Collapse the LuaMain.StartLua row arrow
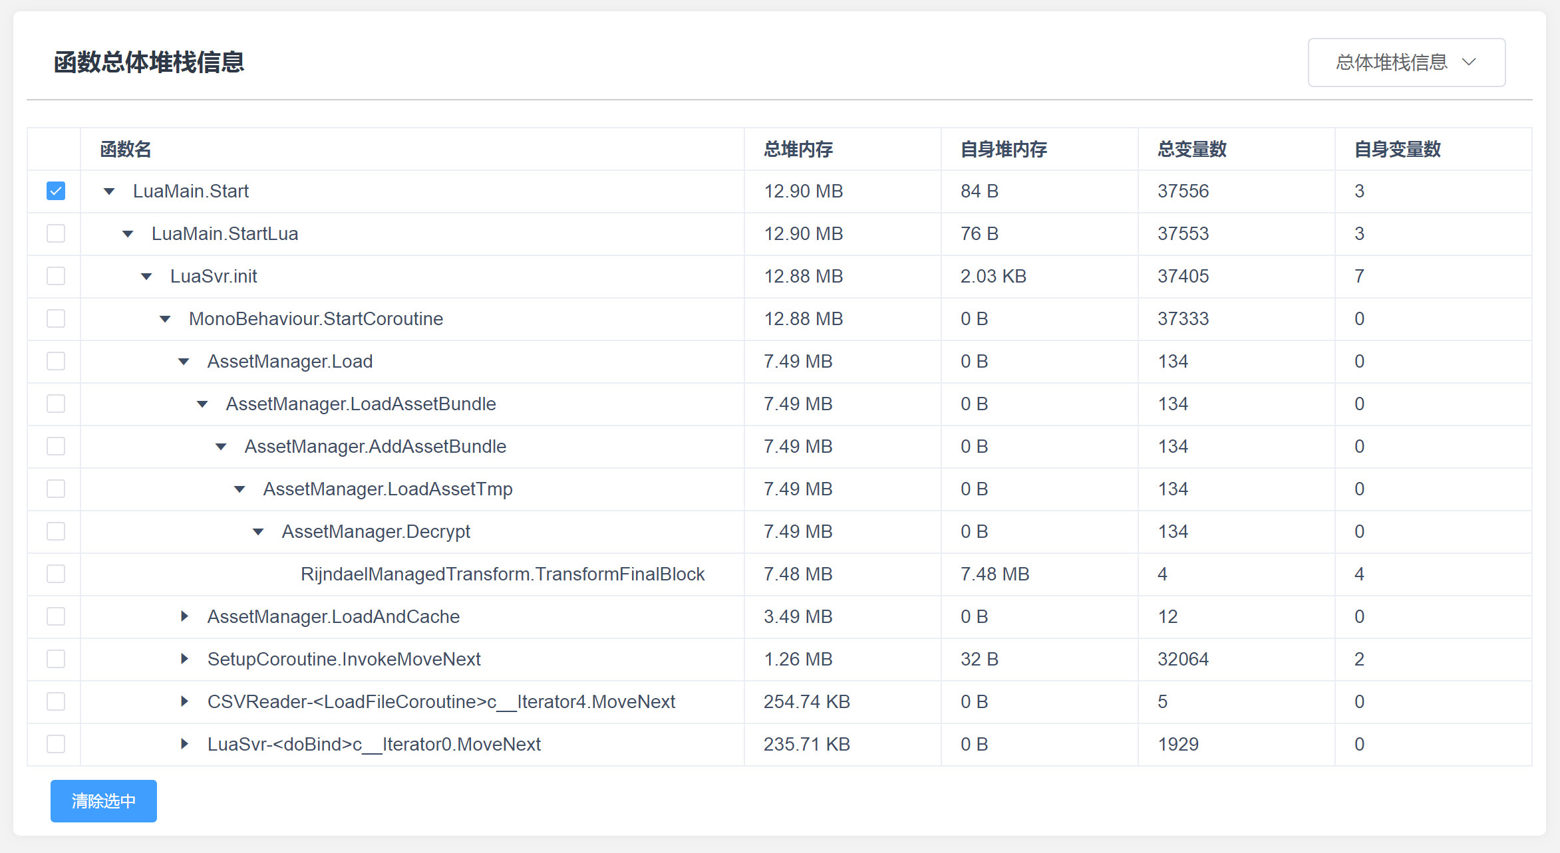Image resolution: width=1560 pixels, height=853 pixels. coord(128,234)
